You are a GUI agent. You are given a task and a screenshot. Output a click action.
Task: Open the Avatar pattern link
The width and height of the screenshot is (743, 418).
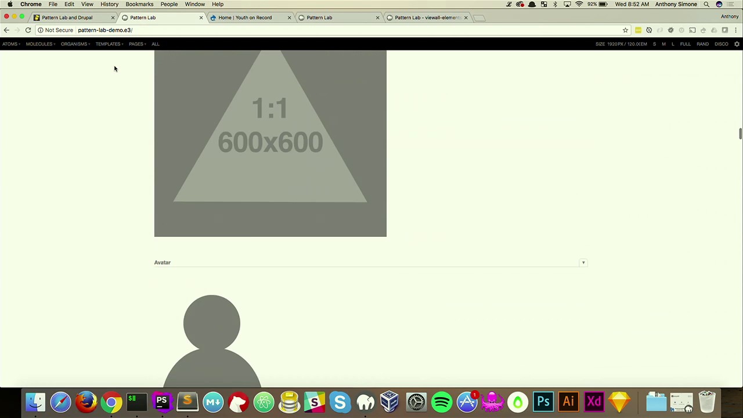click(x=162, y=262)
